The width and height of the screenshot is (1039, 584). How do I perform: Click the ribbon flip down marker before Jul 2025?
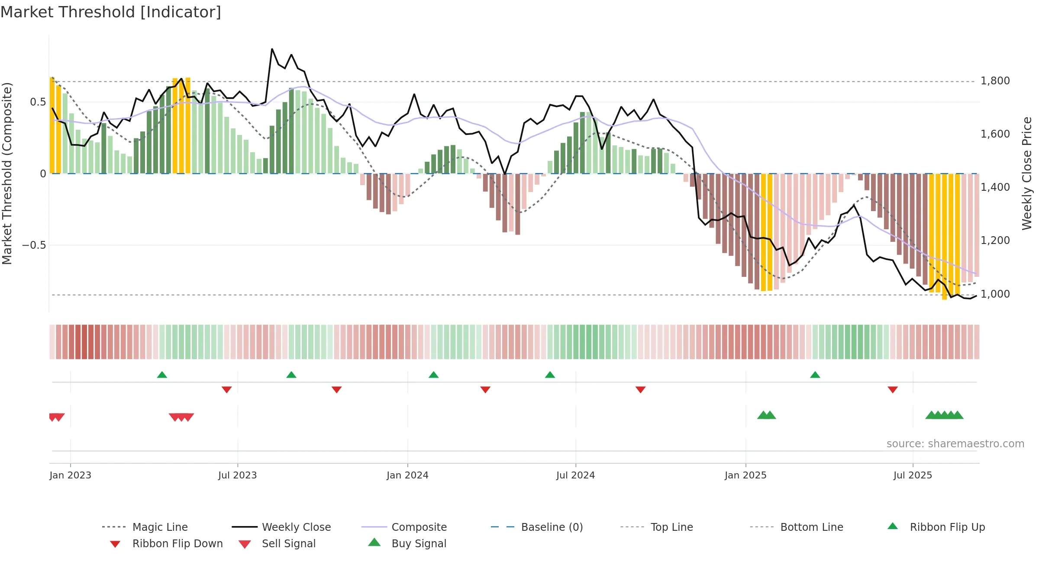(893, 390)
